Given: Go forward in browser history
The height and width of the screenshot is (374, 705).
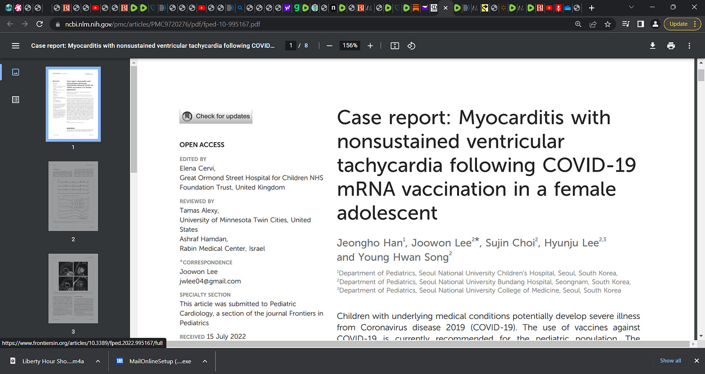Looking at the screenshot, I should point(25,24).
